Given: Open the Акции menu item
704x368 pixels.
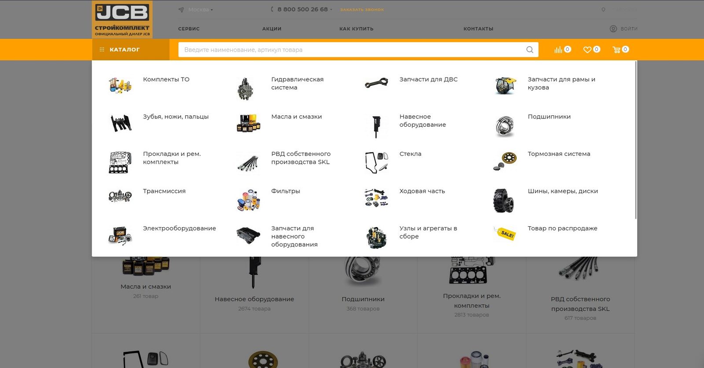Looking at the screenshot, I should click(271, 29).
